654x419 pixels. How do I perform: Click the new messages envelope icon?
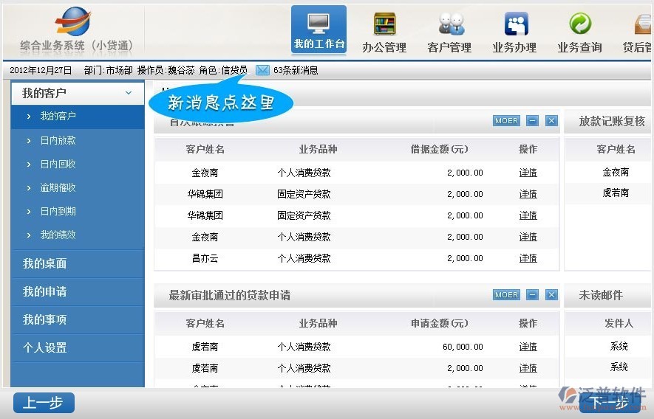click(262, 70)
